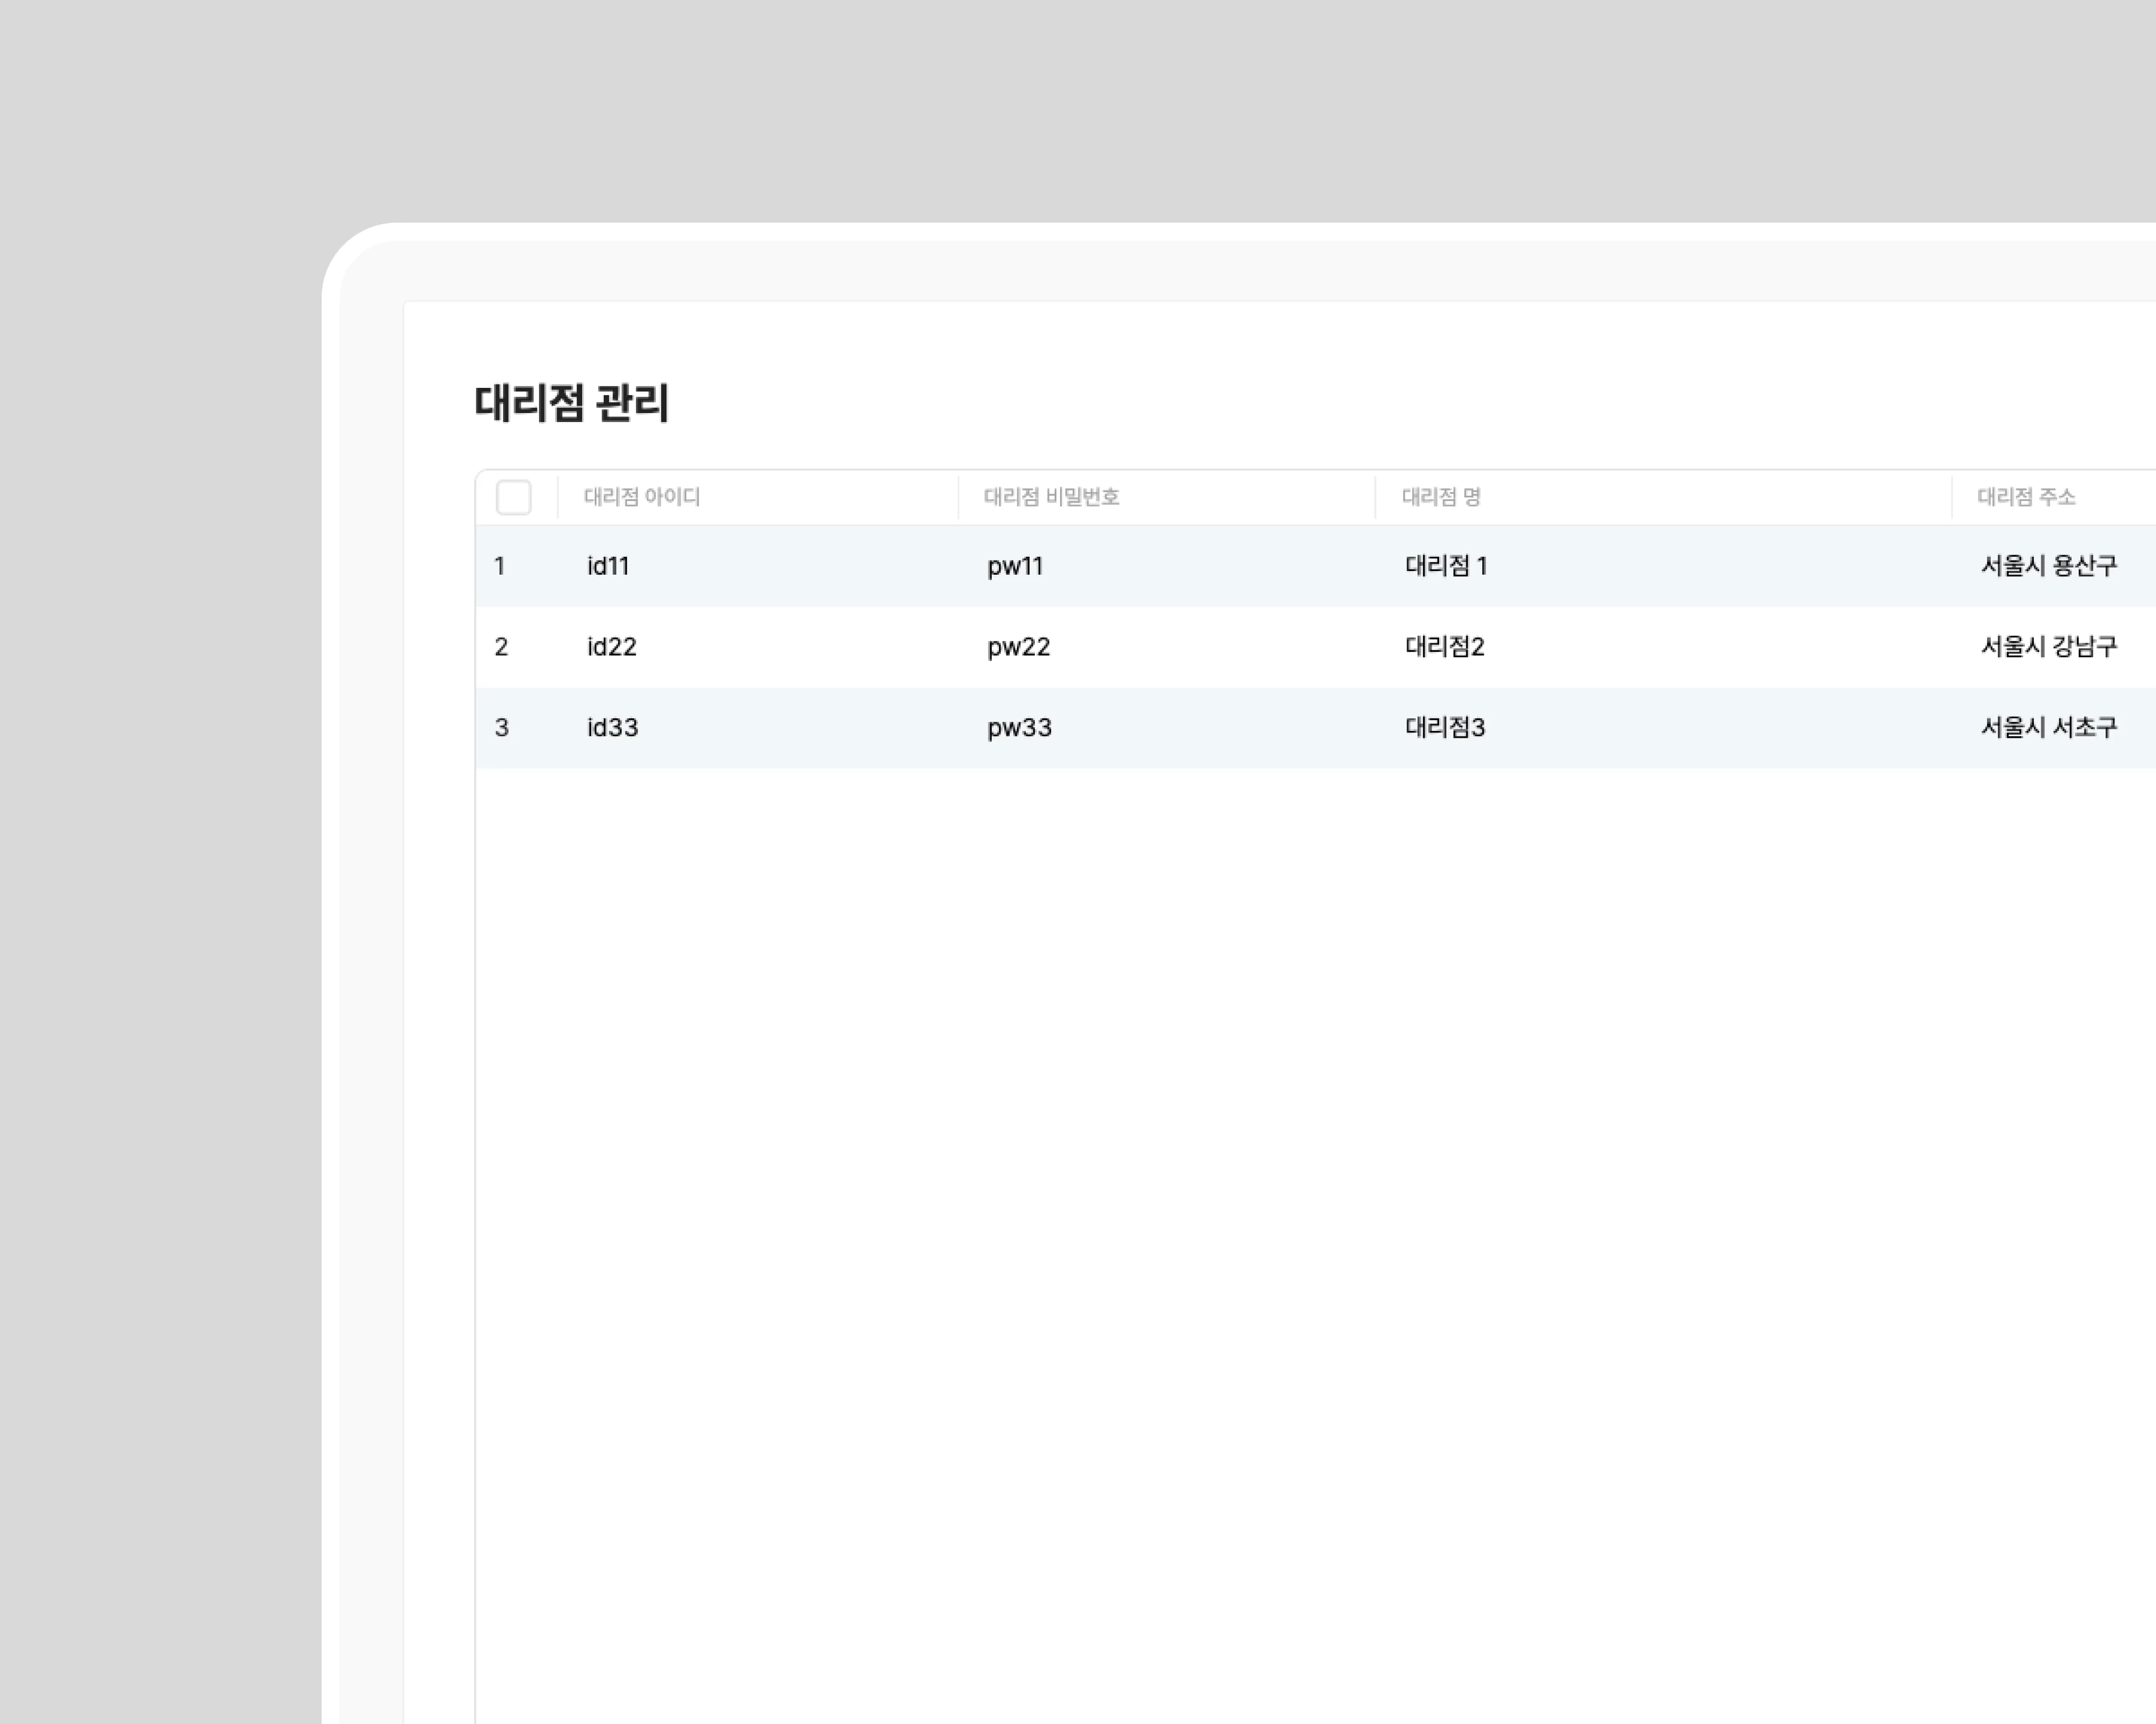Click the pw33 password cell
Screen dimensions: 2156x1724
pyautogui.click(x=1020, y=729)
